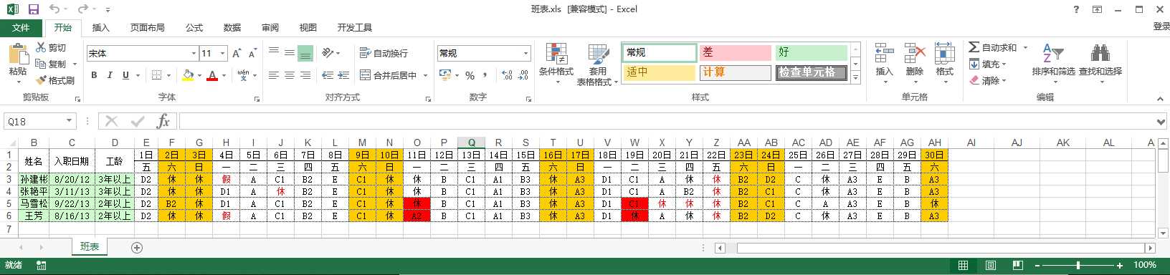
Task: Click the Copy (复制) icon
Action: (x=41, y=64)
